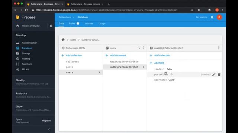Delete the postsCount field trash icon
This screenshot has width=238, height=133.
[219, 75]
